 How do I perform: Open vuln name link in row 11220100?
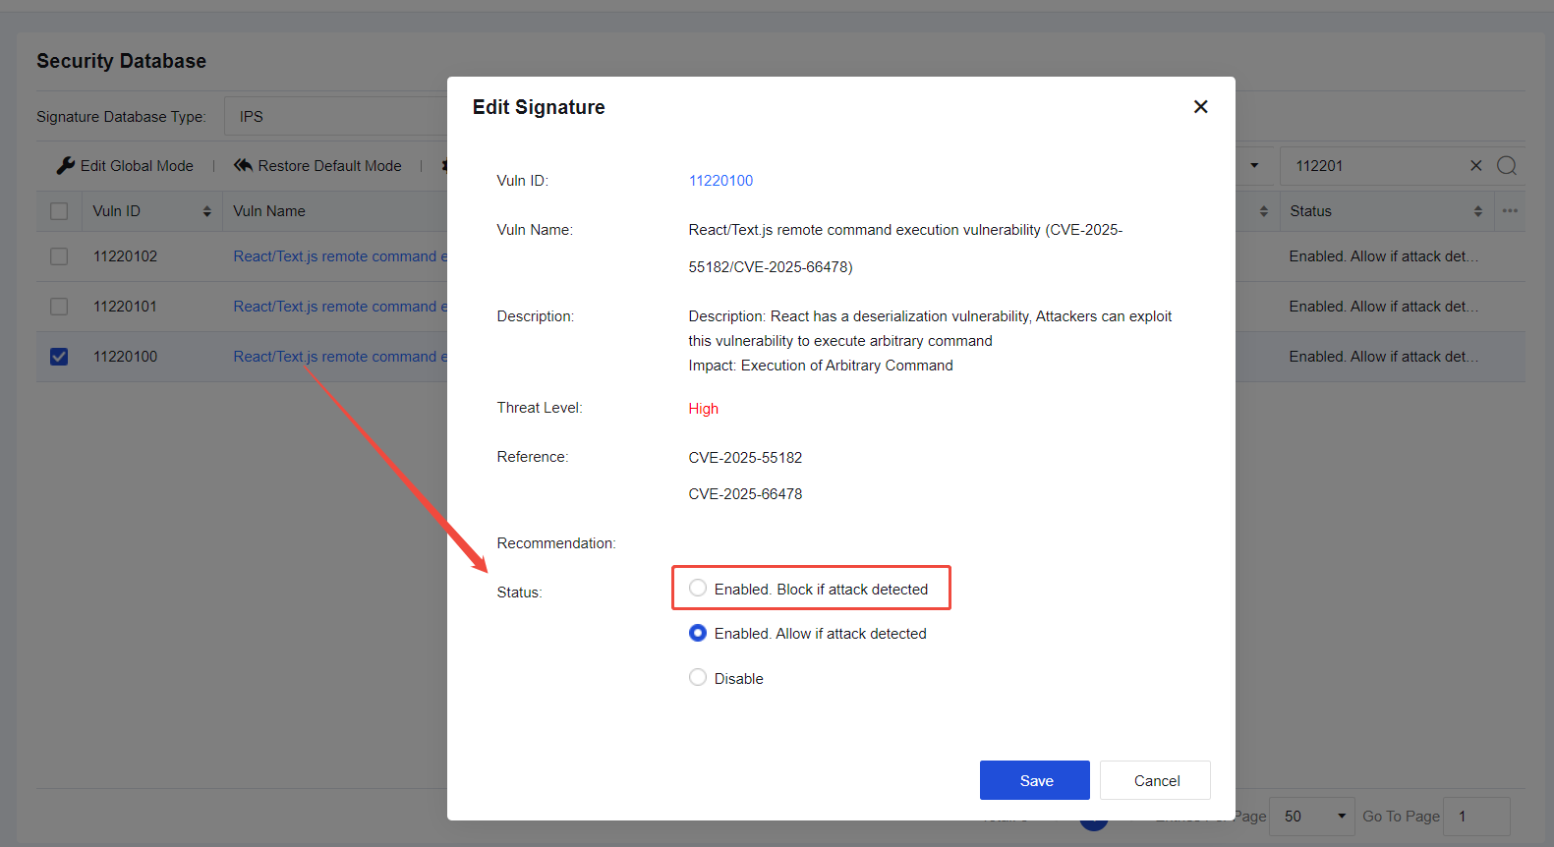point(340,357)
